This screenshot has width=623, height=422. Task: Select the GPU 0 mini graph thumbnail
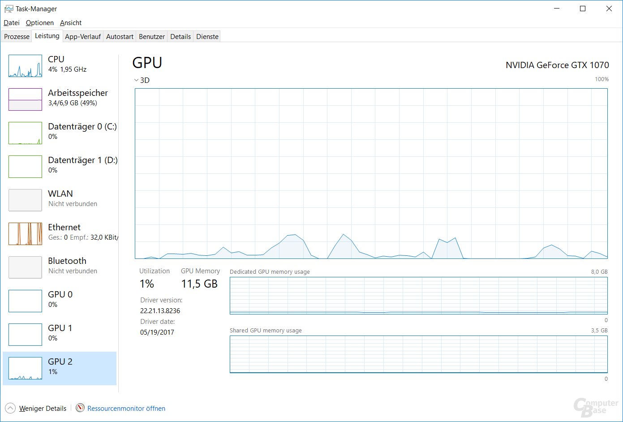[x=26, y=301]
